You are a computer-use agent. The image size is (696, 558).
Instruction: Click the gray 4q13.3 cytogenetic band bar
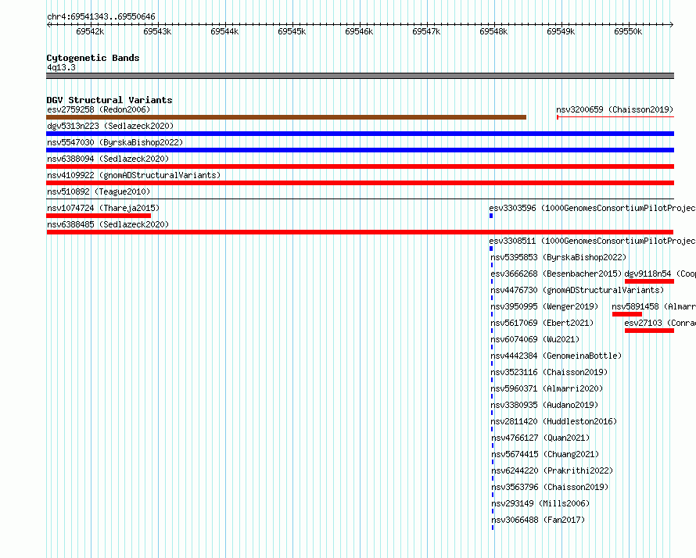(x=360, y=76)
